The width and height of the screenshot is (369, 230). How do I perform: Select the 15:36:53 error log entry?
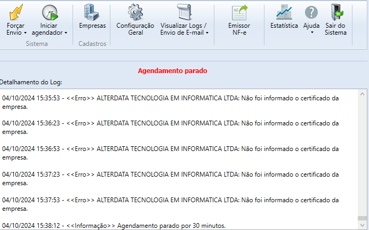coord(171,153)
